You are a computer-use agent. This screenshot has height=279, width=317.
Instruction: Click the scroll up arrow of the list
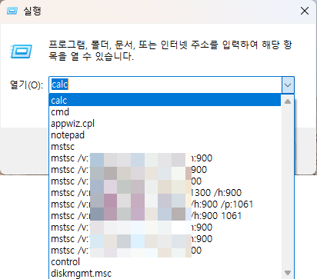pyautogui.click(x=288, y=101)
